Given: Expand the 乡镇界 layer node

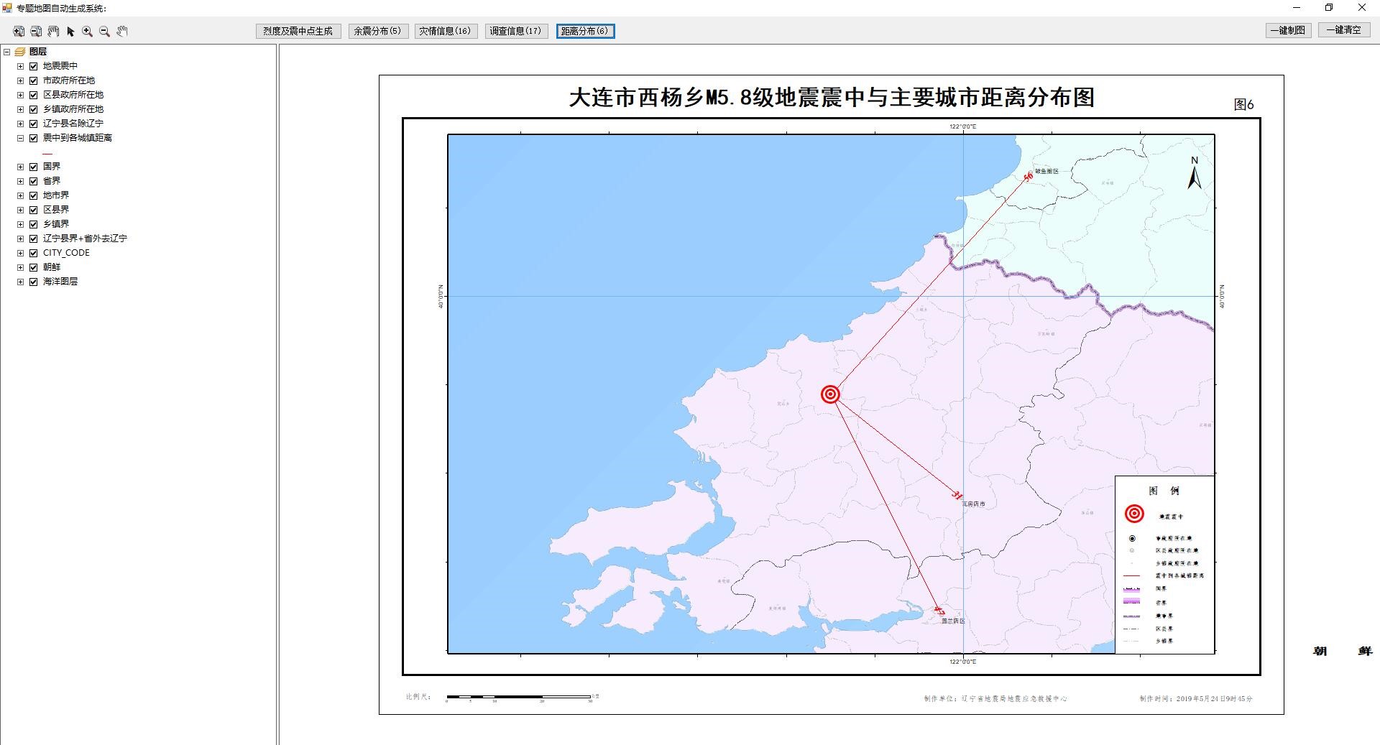Looking at the screenshot, I should point(20,224).
